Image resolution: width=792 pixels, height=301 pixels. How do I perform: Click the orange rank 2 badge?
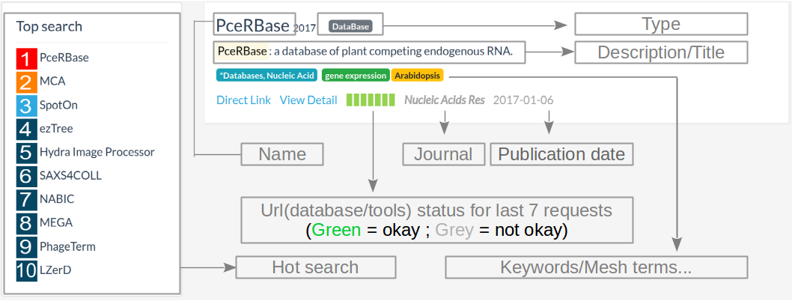(x=26, y=82)
